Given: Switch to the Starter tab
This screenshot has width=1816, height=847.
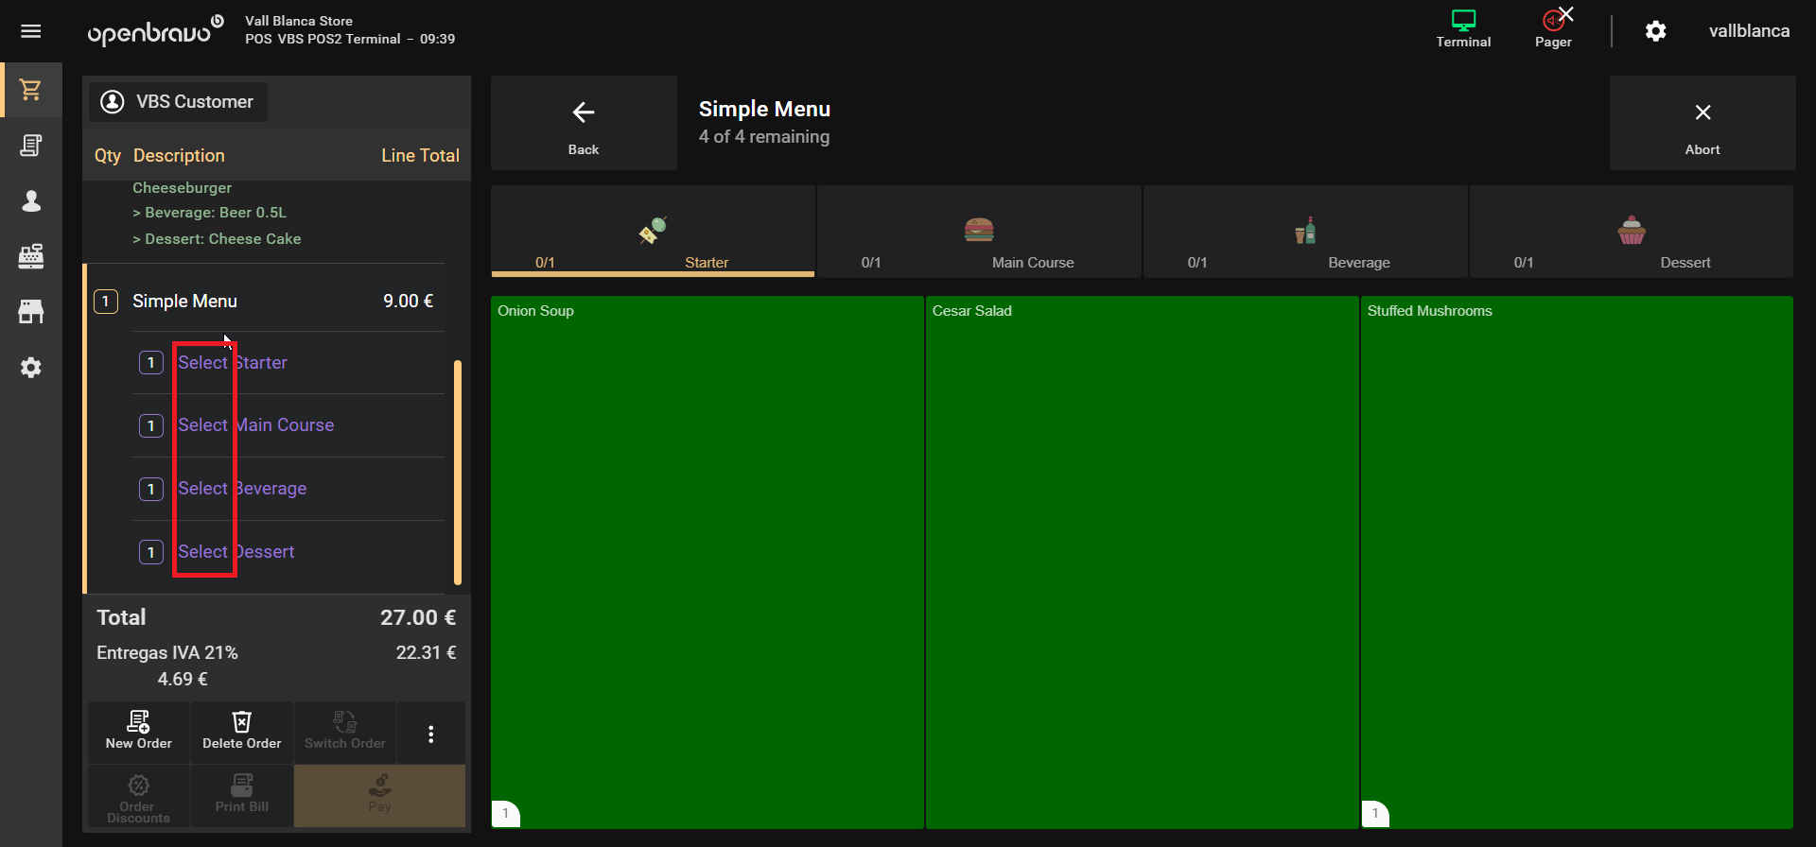Looking at the screenshot, I should point(653,232).
